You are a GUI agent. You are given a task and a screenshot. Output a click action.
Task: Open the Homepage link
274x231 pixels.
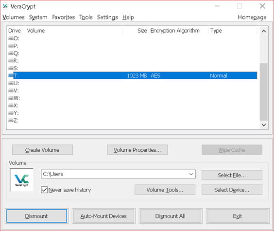pos(252,18)
